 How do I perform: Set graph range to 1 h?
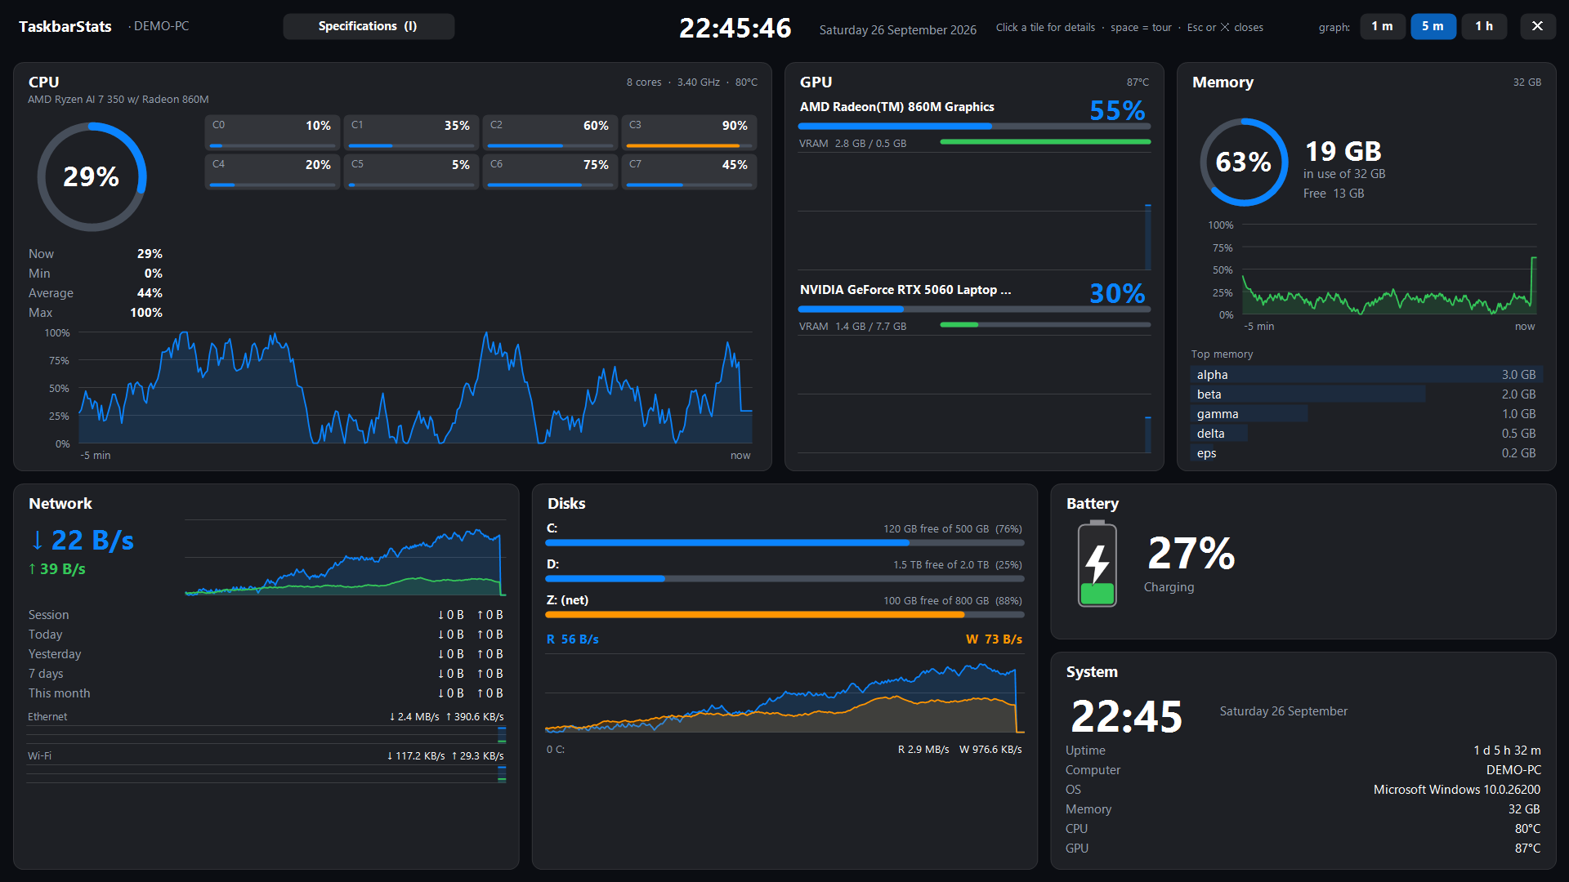pyautogui.click(x=1484, y=26)
